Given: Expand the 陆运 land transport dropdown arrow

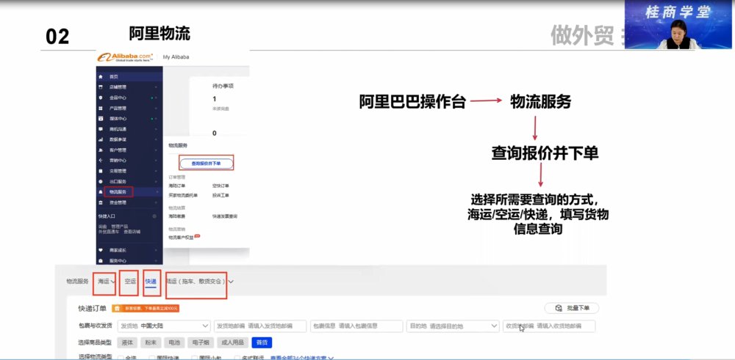Looking at the screenshot, I should point(231,282).
